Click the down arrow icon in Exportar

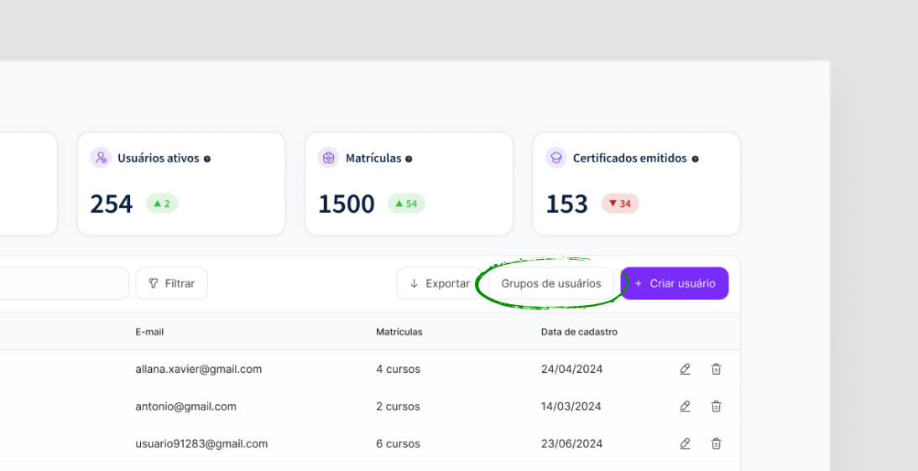[x=414, y=284]
